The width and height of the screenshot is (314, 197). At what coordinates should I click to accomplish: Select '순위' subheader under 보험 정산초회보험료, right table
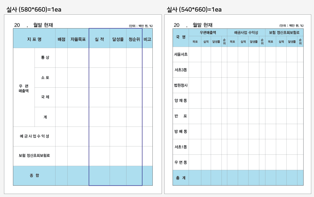click(300, 42)
